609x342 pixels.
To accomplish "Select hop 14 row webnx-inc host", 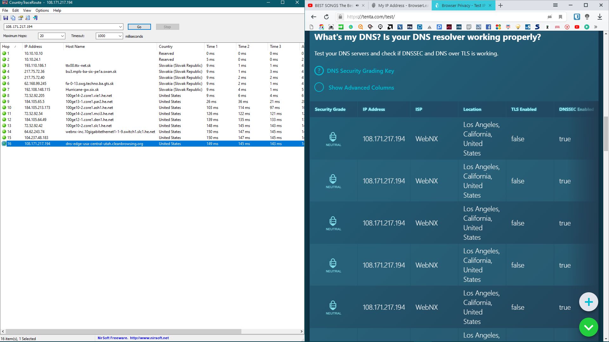I will point(152,132).
